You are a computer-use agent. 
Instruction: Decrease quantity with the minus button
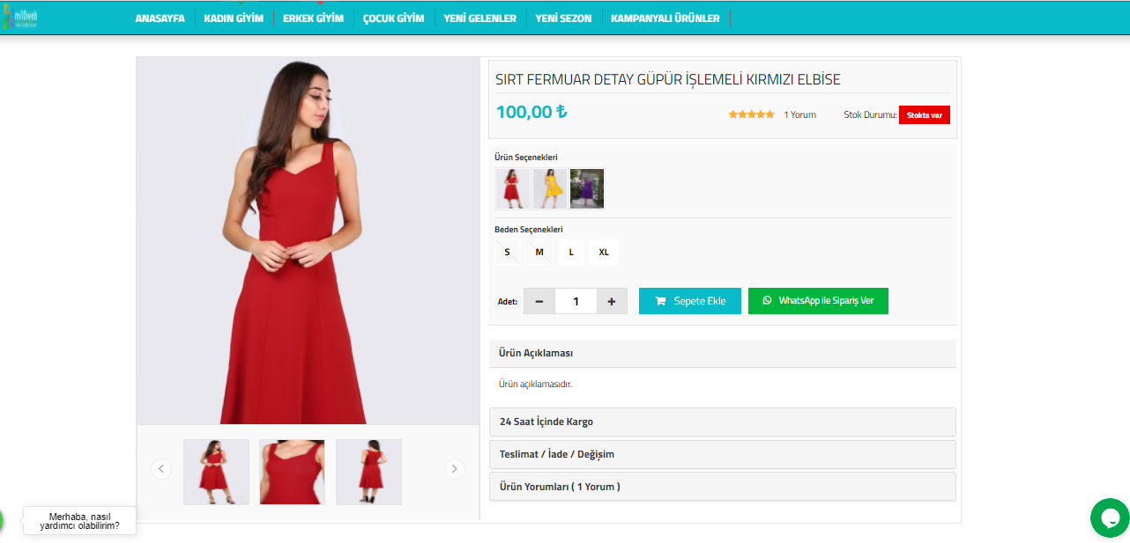tap(539, 301)
